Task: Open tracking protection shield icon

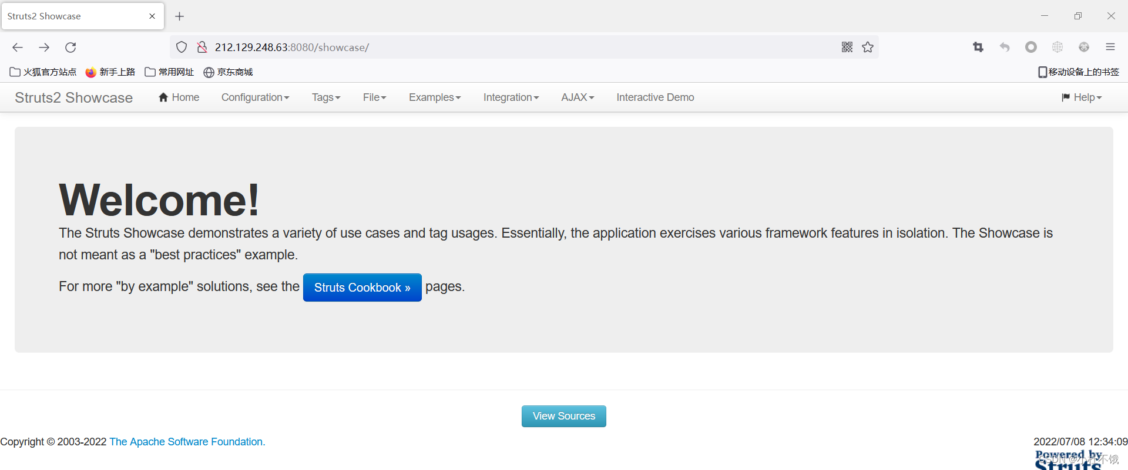Action: pos(182,48)
